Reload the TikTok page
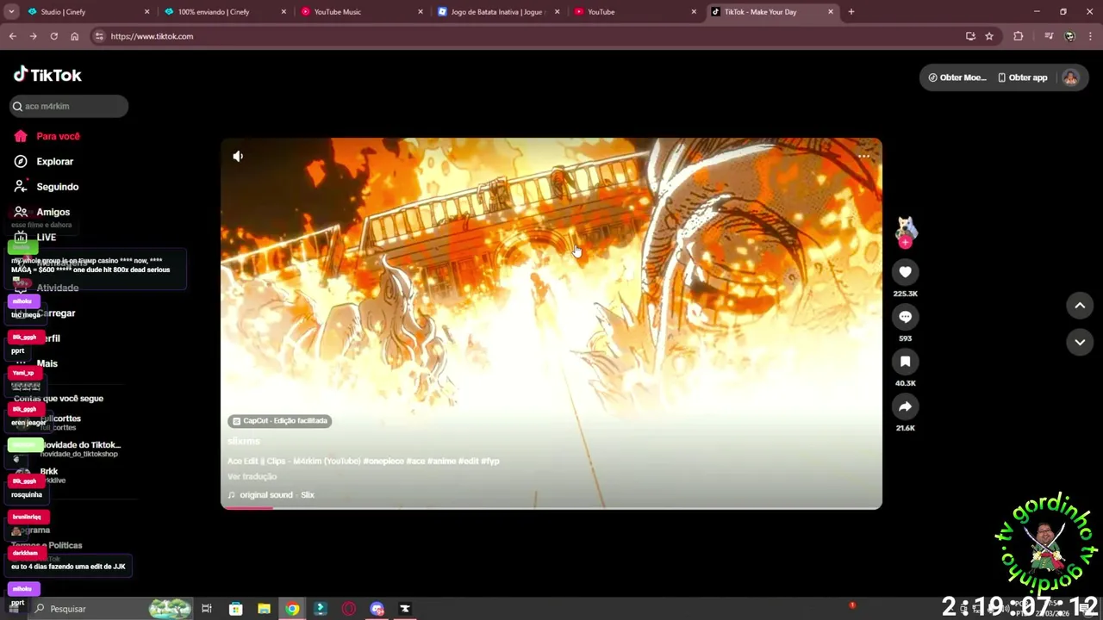The height and width of the screenshot is (620, 1103). click(x=53, y=36)
